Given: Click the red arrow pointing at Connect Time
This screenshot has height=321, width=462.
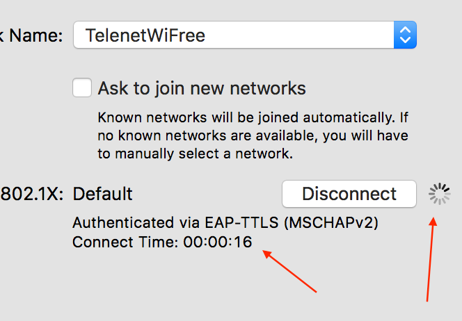Looking at the screenshot, I should click(289, 271).
